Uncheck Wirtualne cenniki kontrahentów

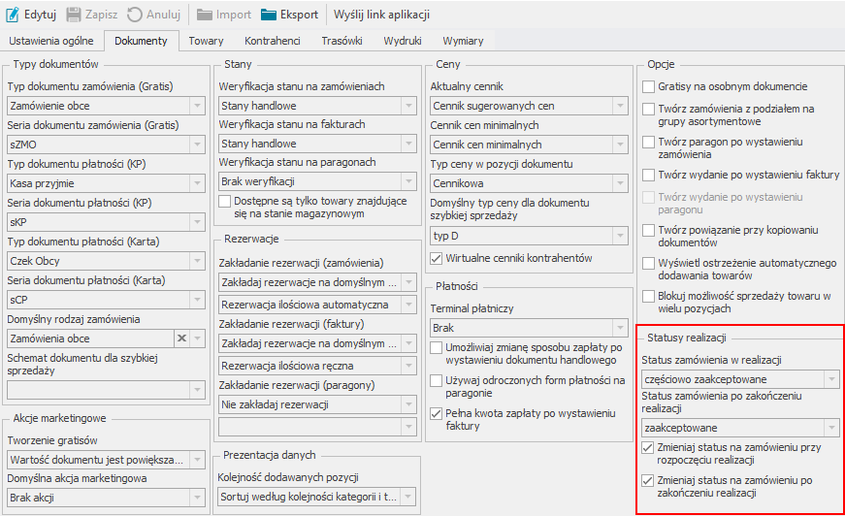click(436, 258)
